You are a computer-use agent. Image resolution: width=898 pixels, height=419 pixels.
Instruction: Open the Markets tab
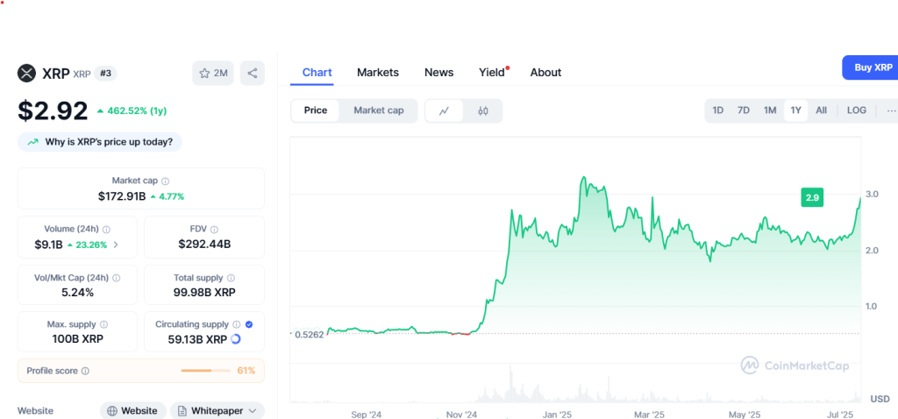pos(378,73)
